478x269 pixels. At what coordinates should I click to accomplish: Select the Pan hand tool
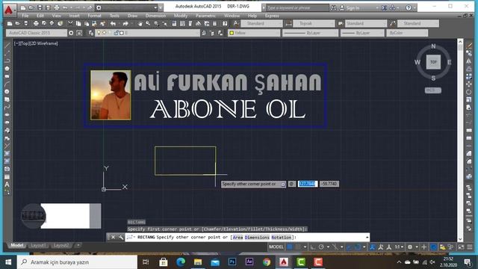[140, 23]
